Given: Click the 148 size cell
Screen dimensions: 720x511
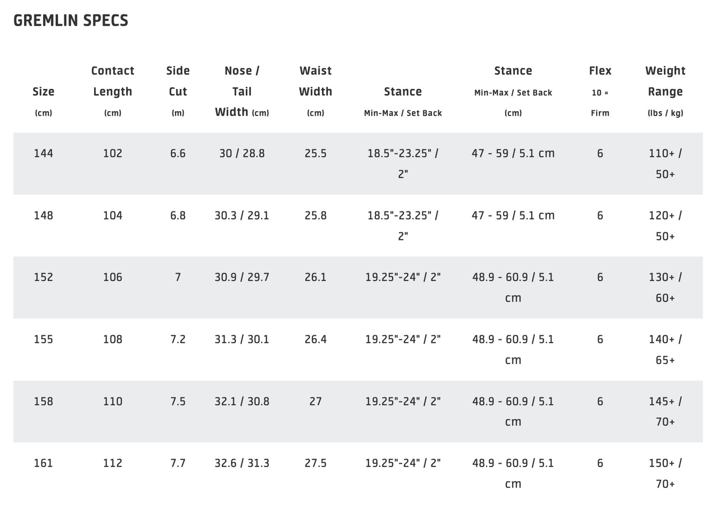Looking at the screenshot, I should [43, 215].
